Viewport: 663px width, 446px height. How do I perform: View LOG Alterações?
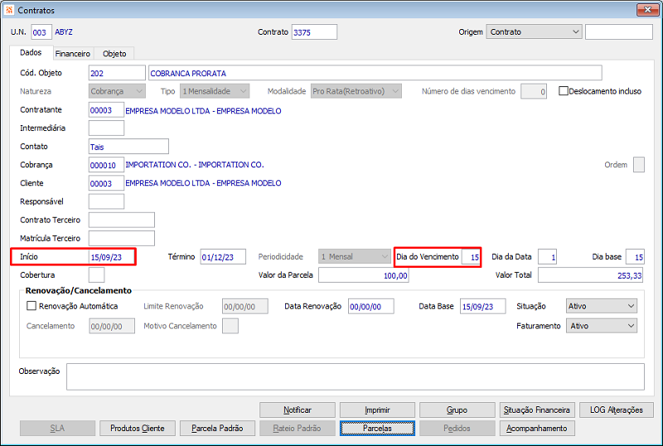[x=617, y=410]
